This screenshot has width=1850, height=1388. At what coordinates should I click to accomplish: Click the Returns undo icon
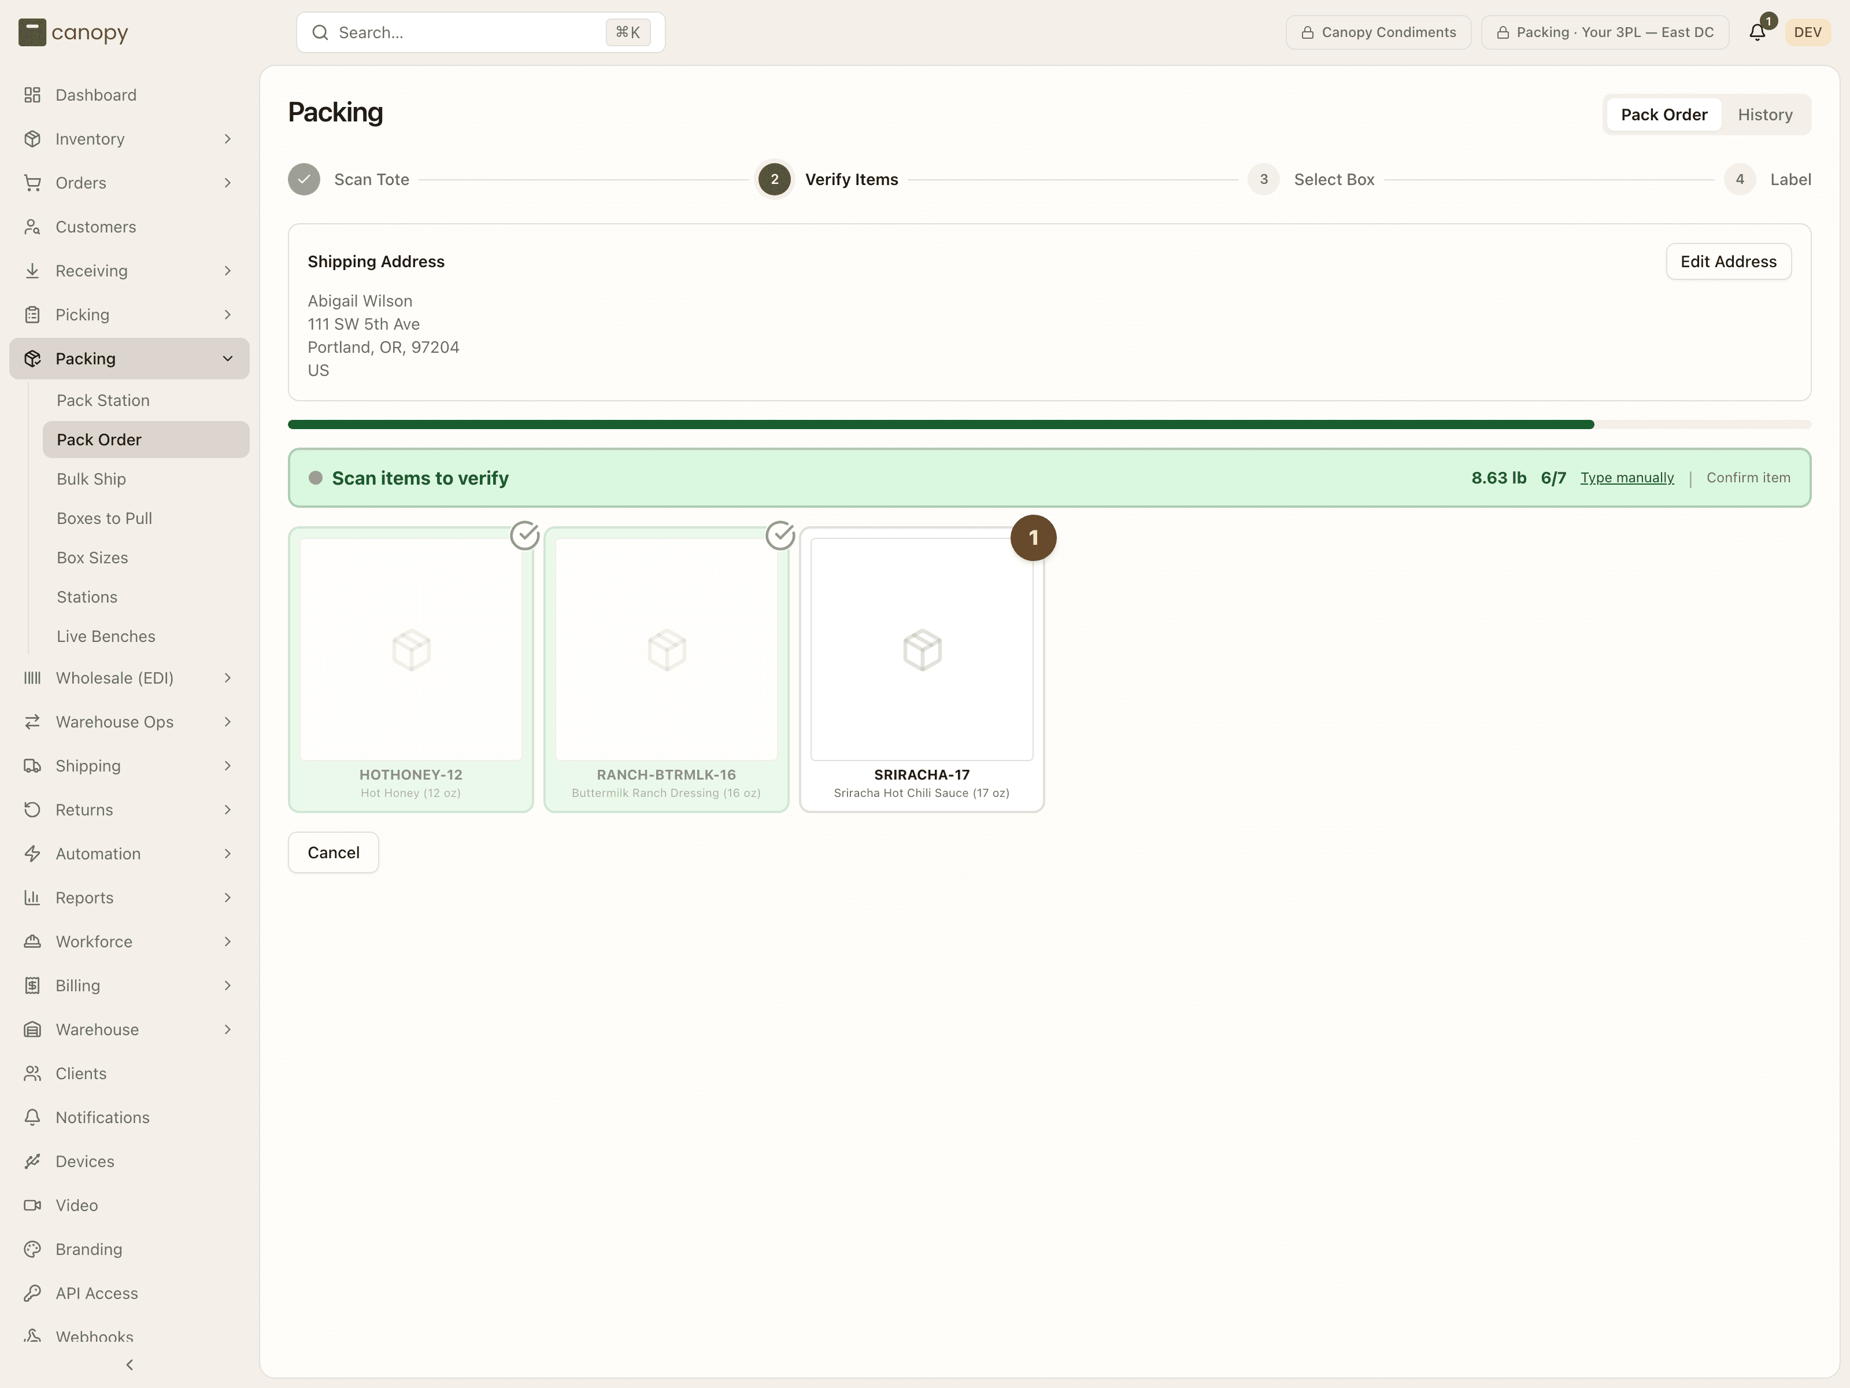pyautogui.click(x=32, y=810)
